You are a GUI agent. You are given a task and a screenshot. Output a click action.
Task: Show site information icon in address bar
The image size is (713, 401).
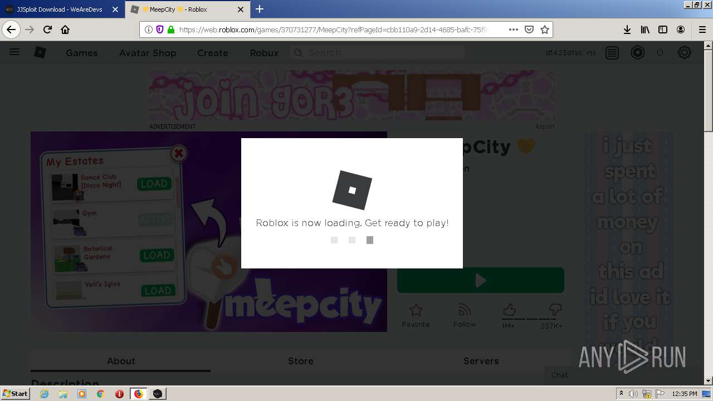coord(149,30)
